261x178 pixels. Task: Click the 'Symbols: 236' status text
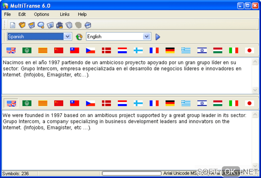click(x=15, y=173)
